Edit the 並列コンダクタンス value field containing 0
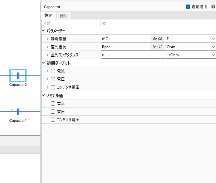Image resolution: width=216 pixels, height=183 pixels. 133,55
